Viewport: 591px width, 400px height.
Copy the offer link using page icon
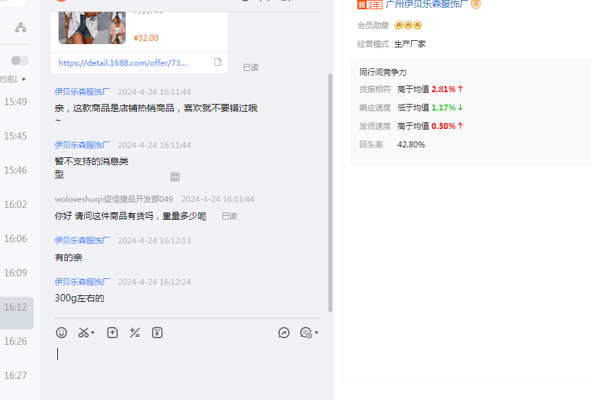[218, 62]
